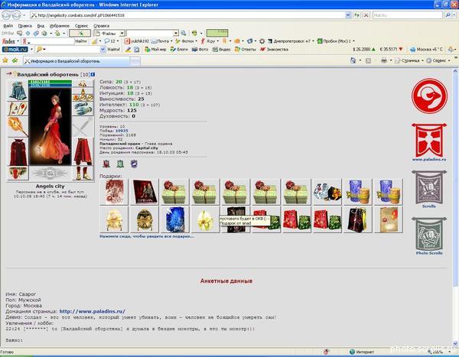Click the Yandex search input field

coord(50,41)
